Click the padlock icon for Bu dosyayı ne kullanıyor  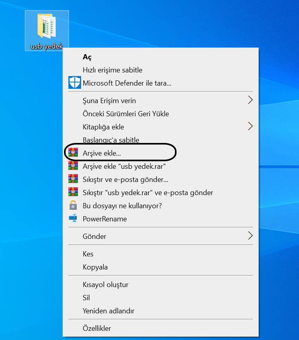tap(73, 205)
